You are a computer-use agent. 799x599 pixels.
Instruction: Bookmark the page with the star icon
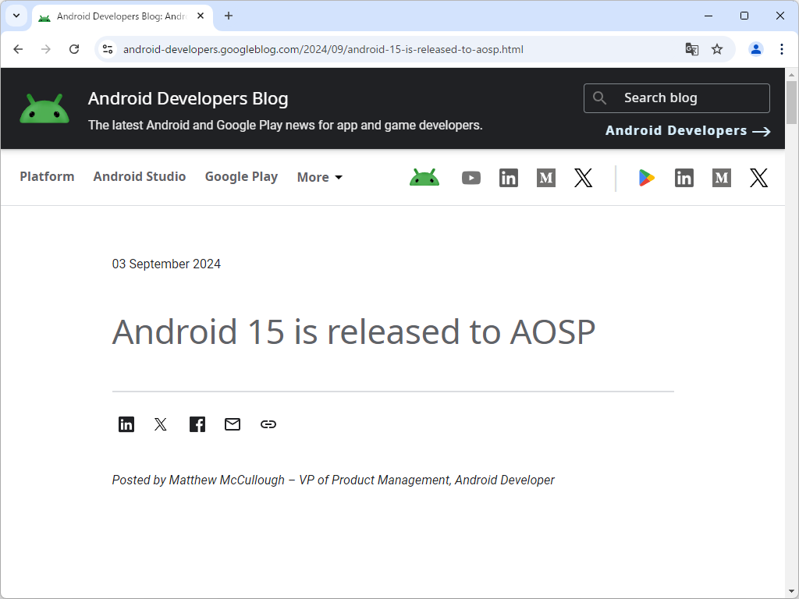717,48
